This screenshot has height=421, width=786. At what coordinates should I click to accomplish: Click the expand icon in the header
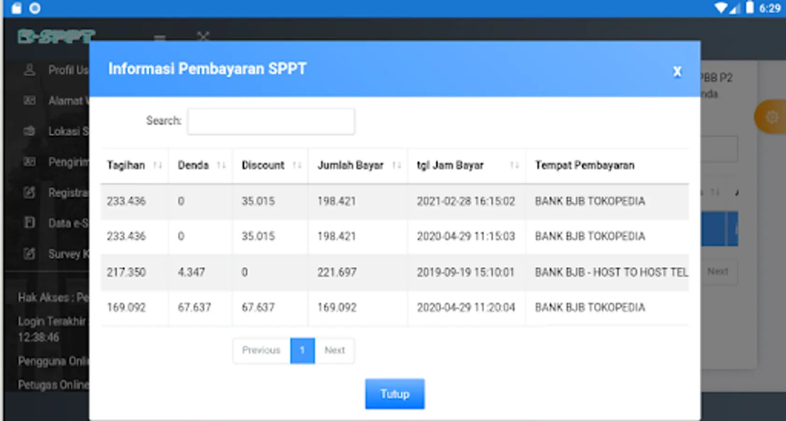point(203,36)
